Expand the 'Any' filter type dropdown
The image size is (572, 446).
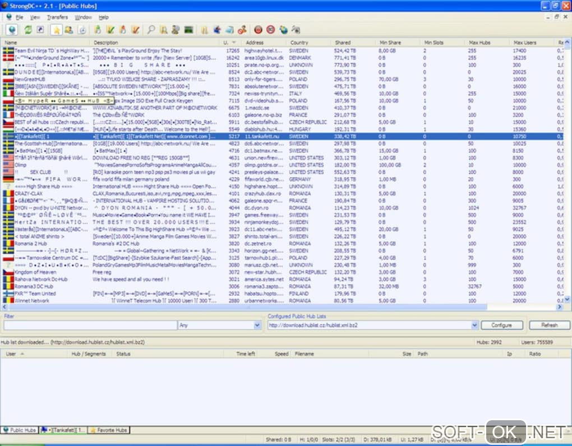[x=258, y=325]
